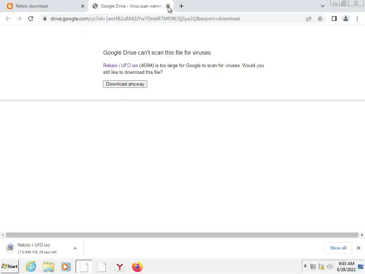The image size is (365, 274).
Task: Click the address bar URL
Action: [145, 19]
